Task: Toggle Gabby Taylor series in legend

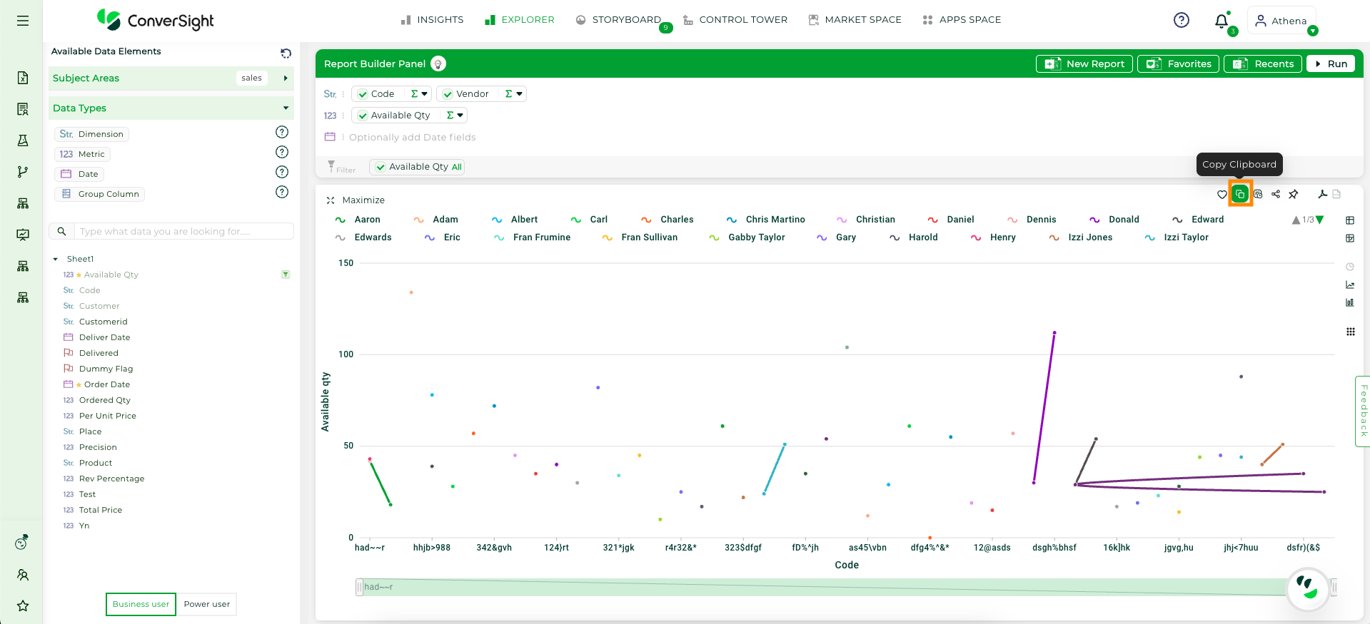Action: click(x=747, y=237)
